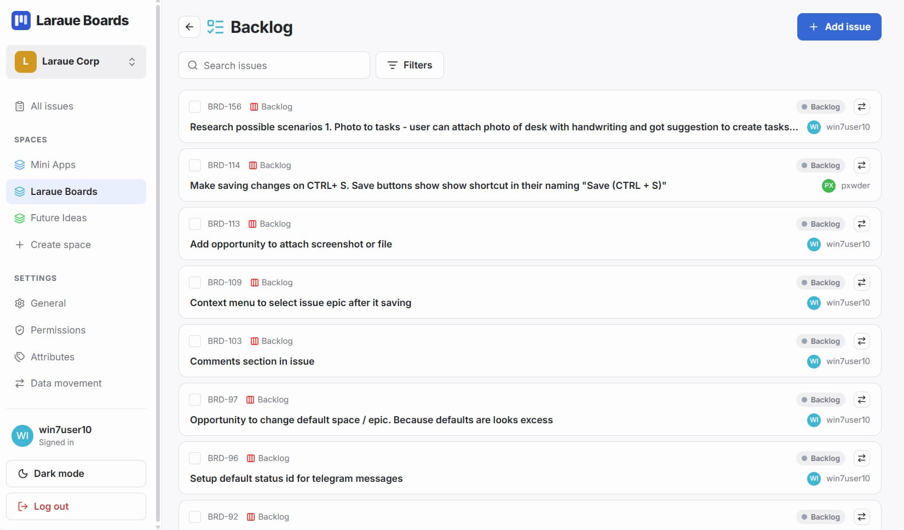Tick the BRD-113 issue checkbox
This screenshot has width=904, height=530.
coord(195,224)
